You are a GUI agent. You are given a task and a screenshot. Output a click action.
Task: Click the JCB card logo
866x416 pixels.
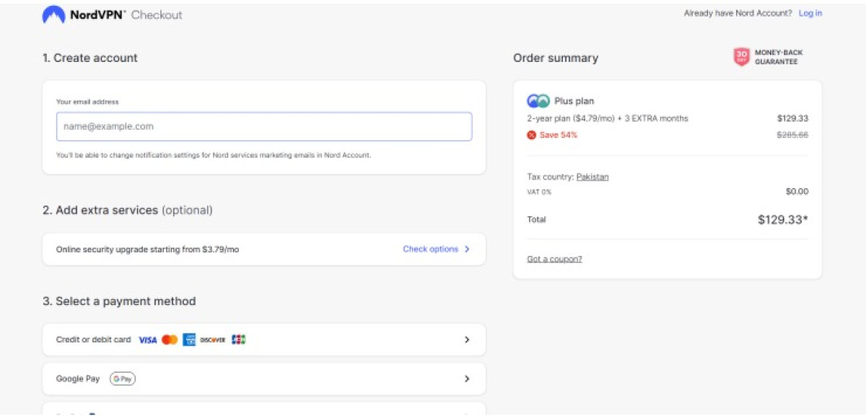point(239,340)
